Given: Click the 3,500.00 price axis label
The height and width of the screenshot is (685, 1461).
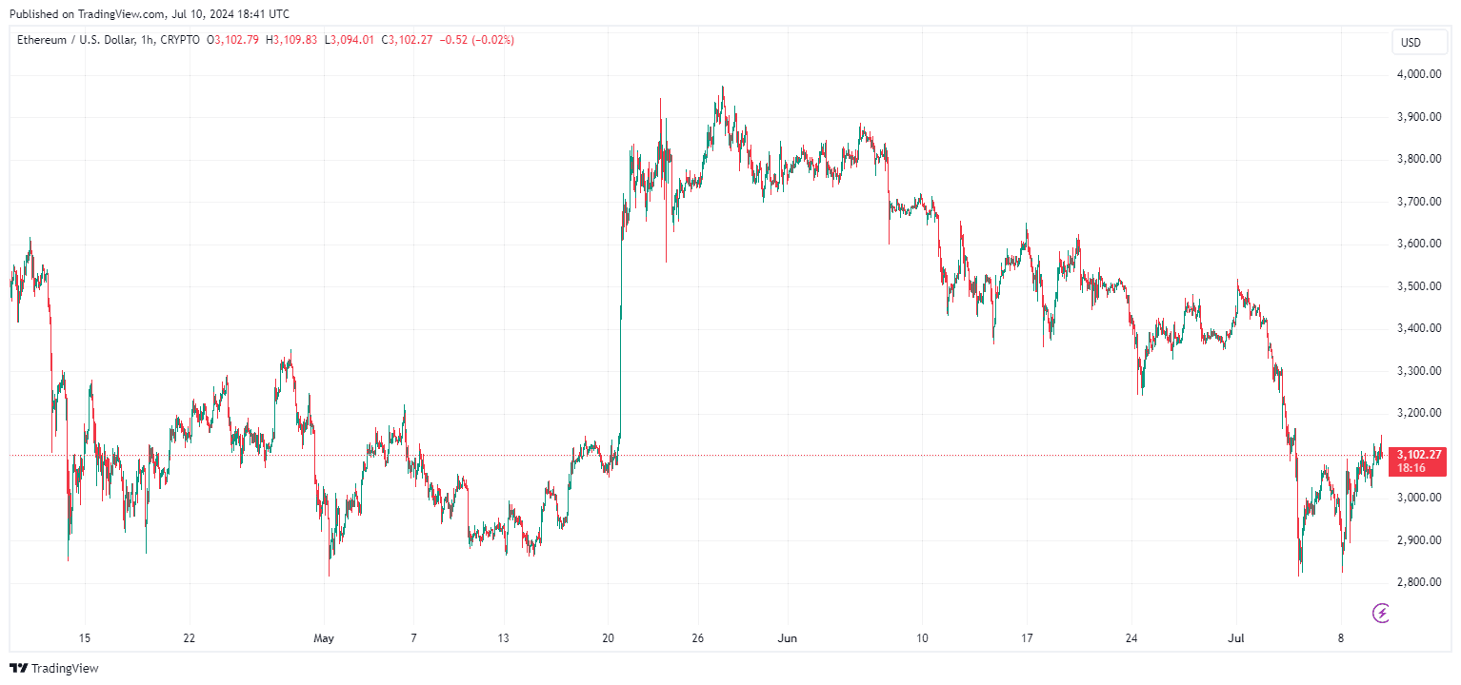Looking at the screenshot, I should [x=1418, y=286].
